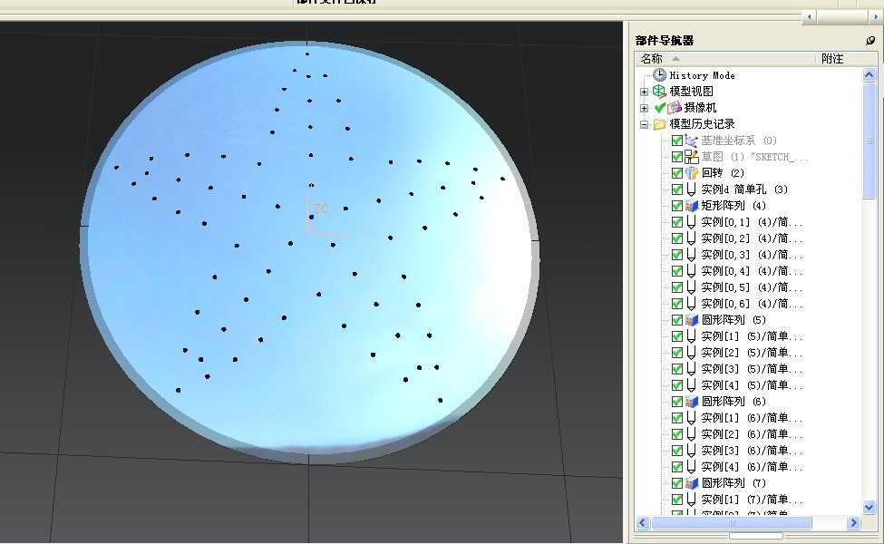Click the hole icon of 实例[1] (7)
This screenshot has width=884, height=544.
tap(692, 500)
